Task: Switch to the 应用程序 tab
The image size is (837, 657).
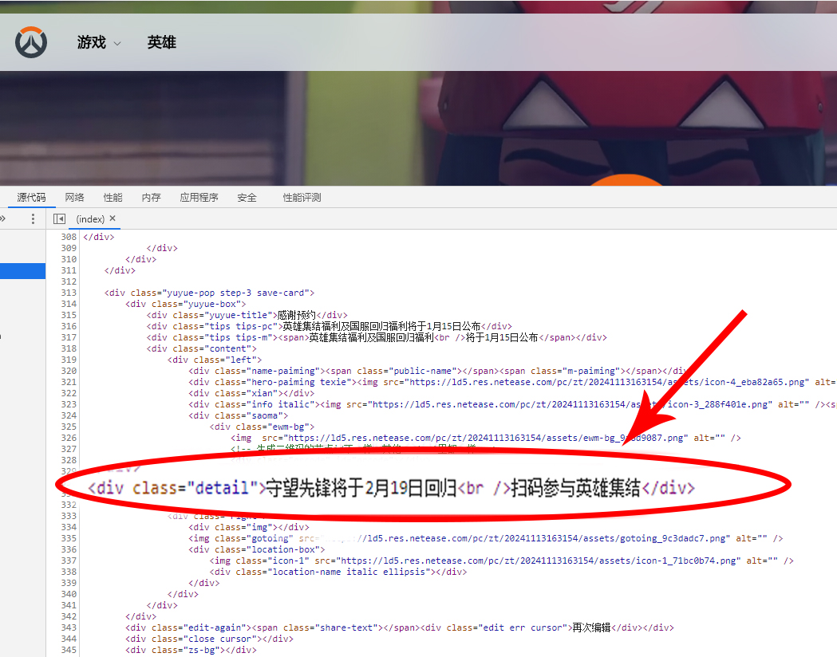Action: click(x=199, y=197)
